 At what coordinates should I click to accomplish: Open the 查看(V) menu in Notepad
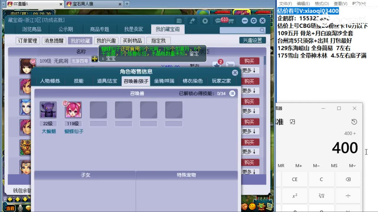[340, 3]
